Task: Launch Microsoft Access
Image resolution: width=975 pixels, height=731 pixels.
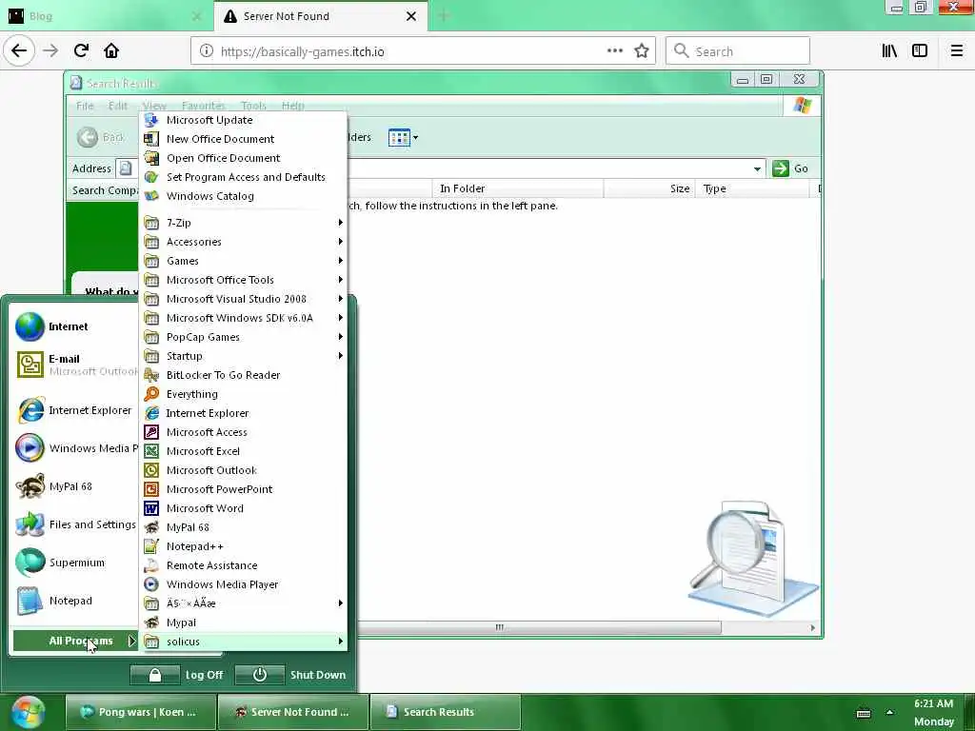Action: click(243, 432)
